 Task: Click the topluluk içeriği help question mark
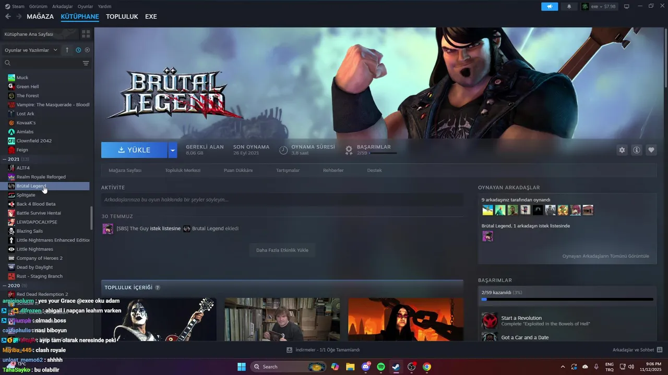(158, 287)
